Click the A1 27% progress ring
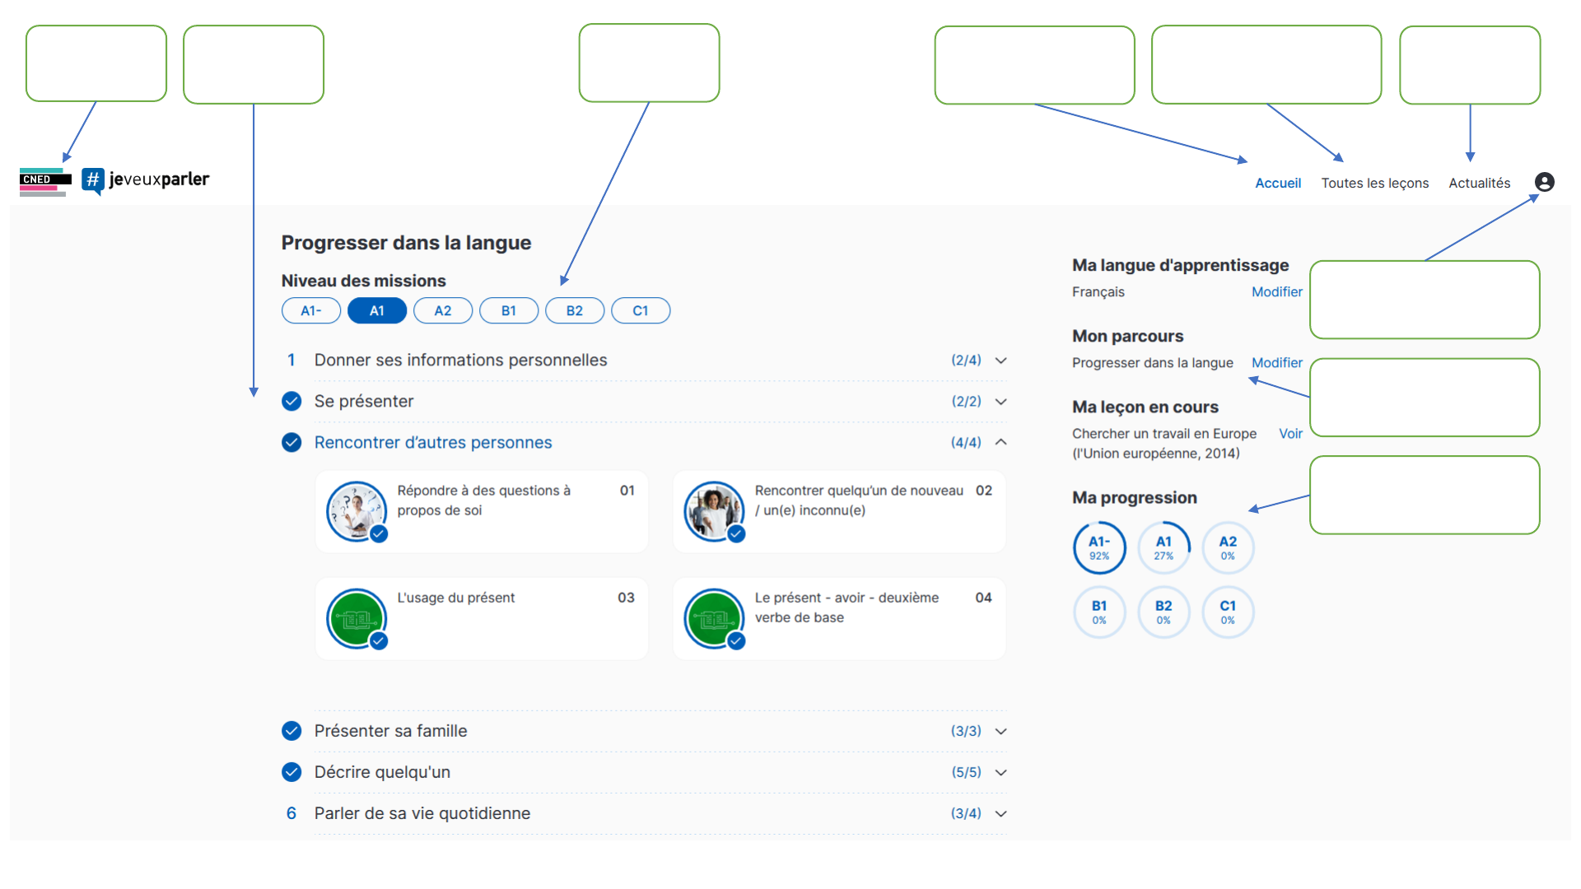The image size is (1581, 889). click(1164, 547)
